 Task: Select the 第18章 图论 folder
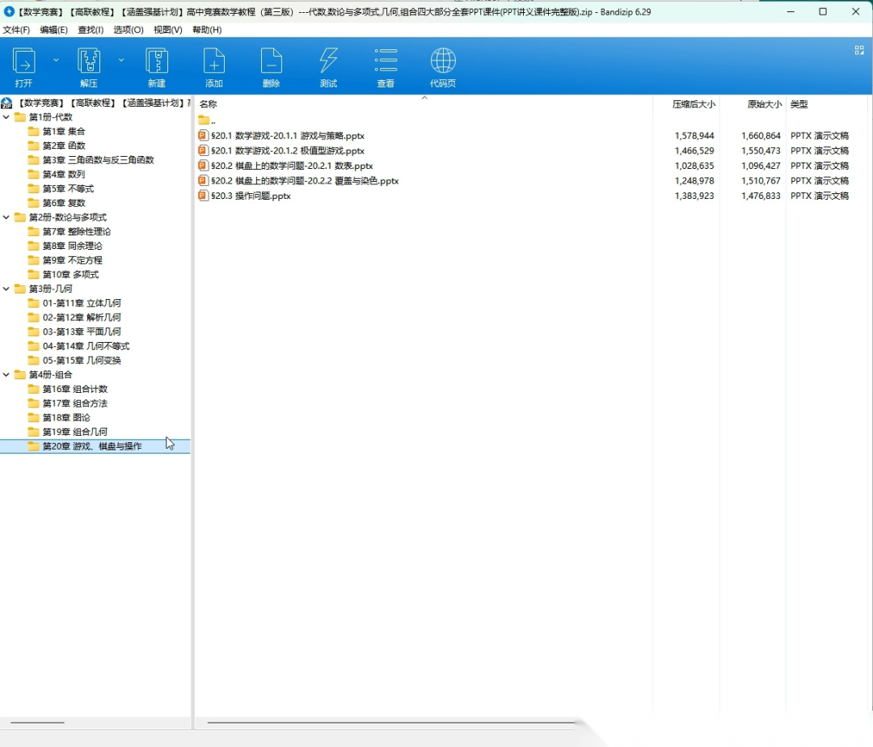point(66,417)
